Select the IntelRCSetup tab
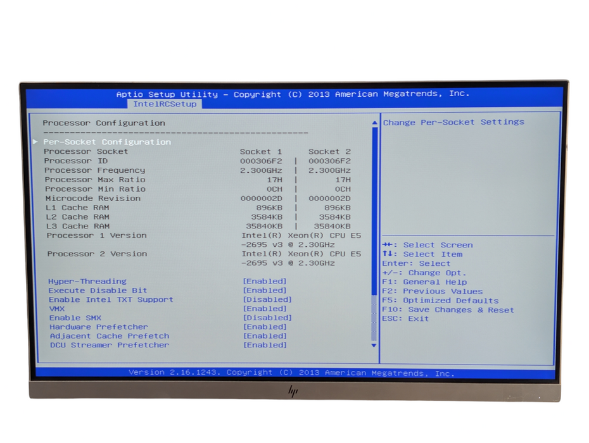589x443 pixels. (165, 104)
